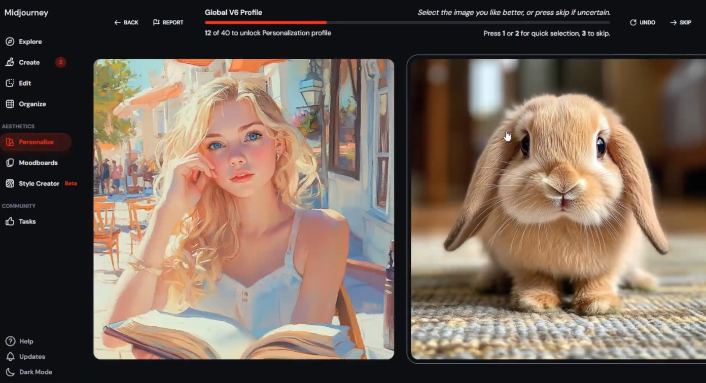The image size is (706, 383).
Task: Click the Moodboards icon
Action: tap(10, 163)
